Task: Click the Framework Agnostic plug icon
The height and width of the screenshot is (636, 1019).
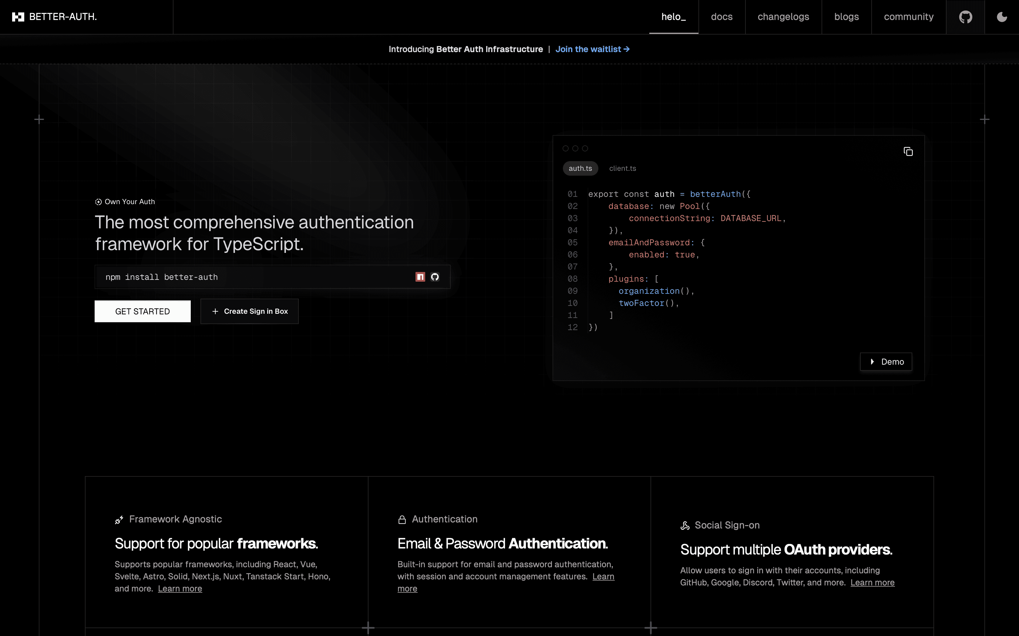Action: [119, 520]
